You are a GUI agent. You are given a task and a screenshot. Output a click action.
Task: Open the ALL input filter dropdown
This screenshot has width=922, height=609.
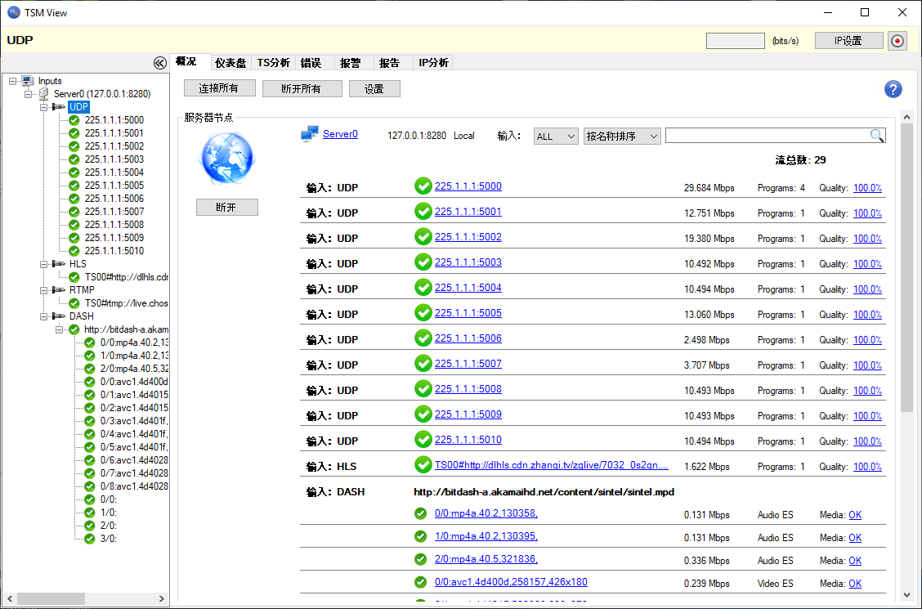556,137
